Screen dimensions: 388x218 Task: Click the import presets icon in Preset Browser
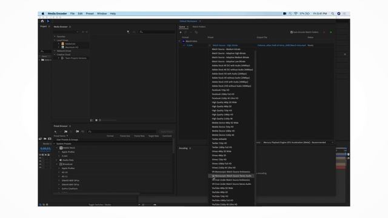(x=77, y=131)
